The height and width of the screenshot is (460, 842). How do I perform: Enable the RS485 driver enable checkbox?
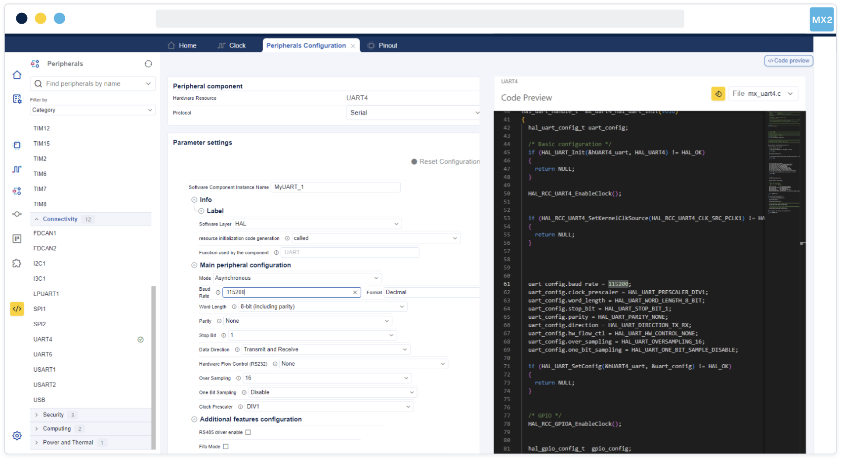(x=248, y=432)
